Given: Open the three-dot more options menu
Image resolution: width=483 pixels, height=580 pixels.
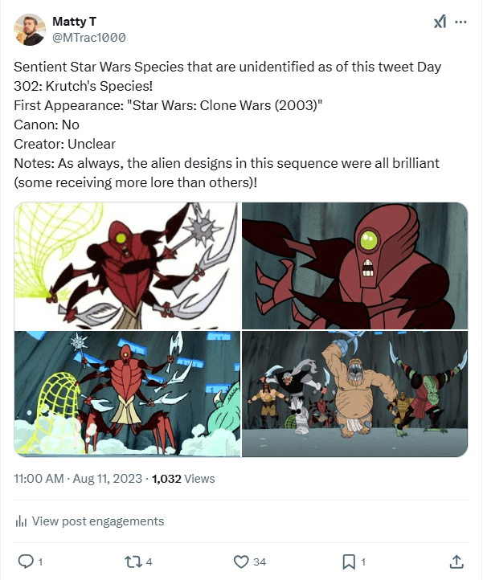Looking at the screenshot, I should 460,22.
